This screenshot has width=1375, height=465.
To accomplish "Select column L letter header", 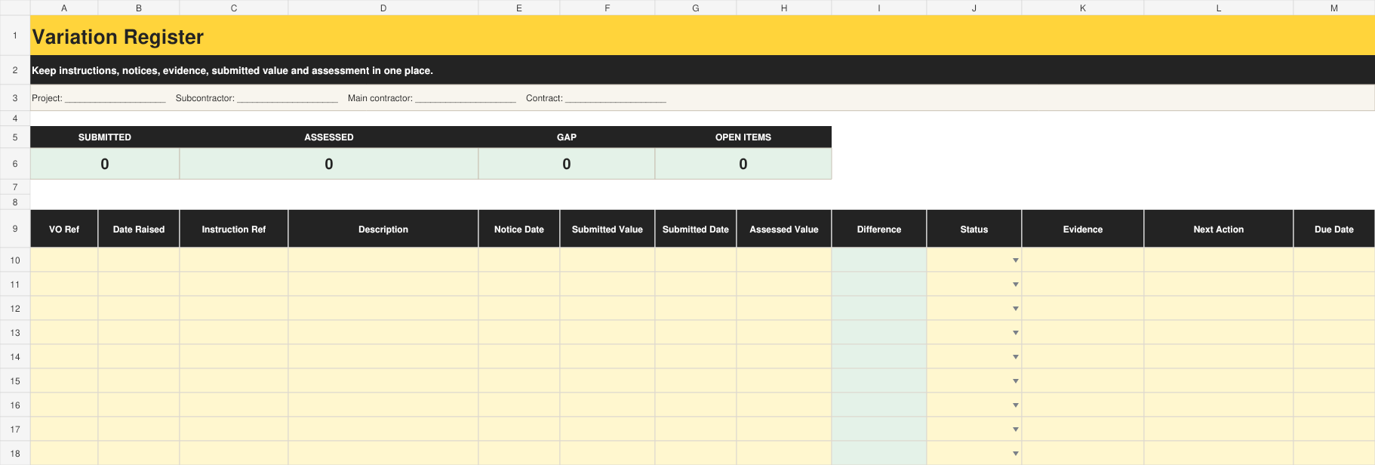I will (1219, 8).
